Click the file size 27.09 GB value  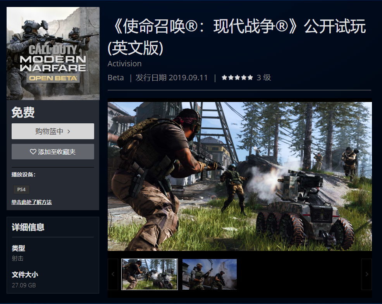click(24, 285)
